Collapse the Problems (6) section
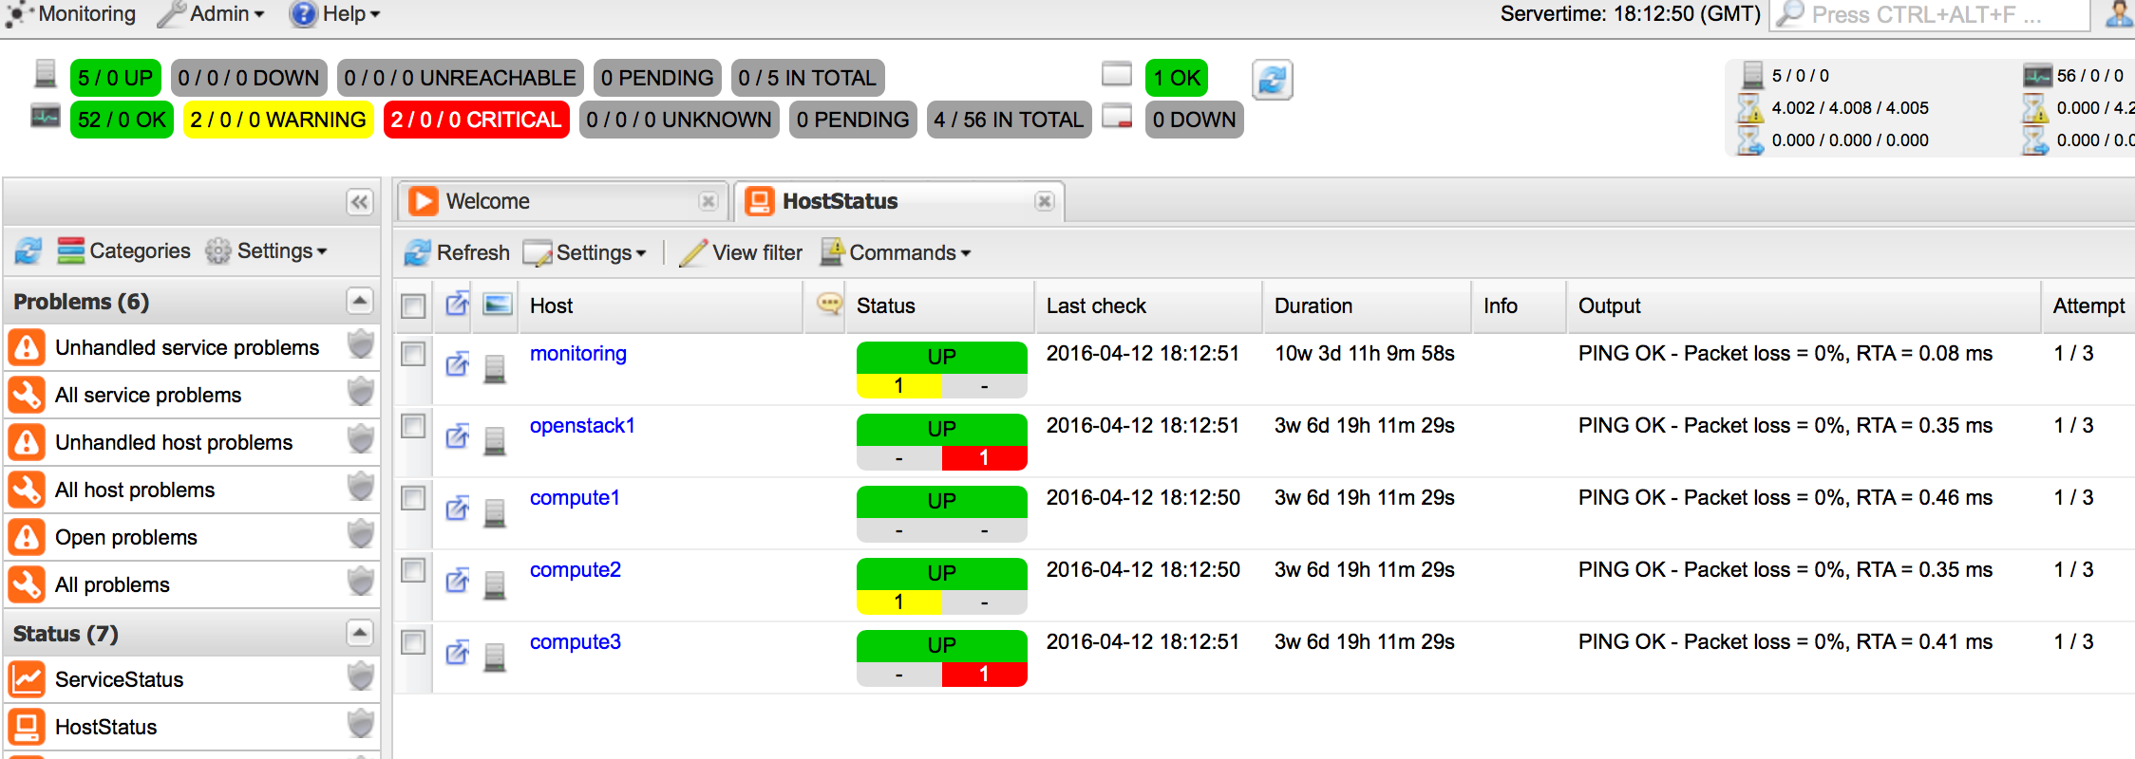The height and width of the screenshot is (759, 2135). tap(359, 302)
